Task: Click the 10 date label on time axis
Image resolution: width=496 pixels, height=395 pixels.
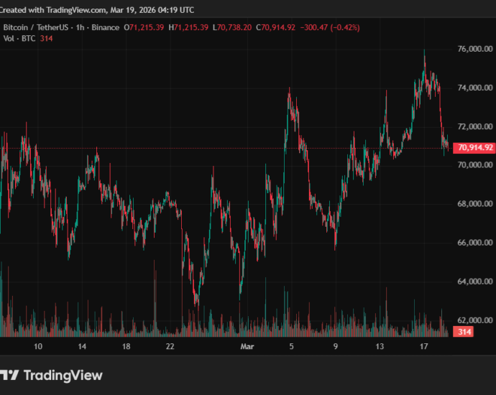Action: (x=38, y=346)
